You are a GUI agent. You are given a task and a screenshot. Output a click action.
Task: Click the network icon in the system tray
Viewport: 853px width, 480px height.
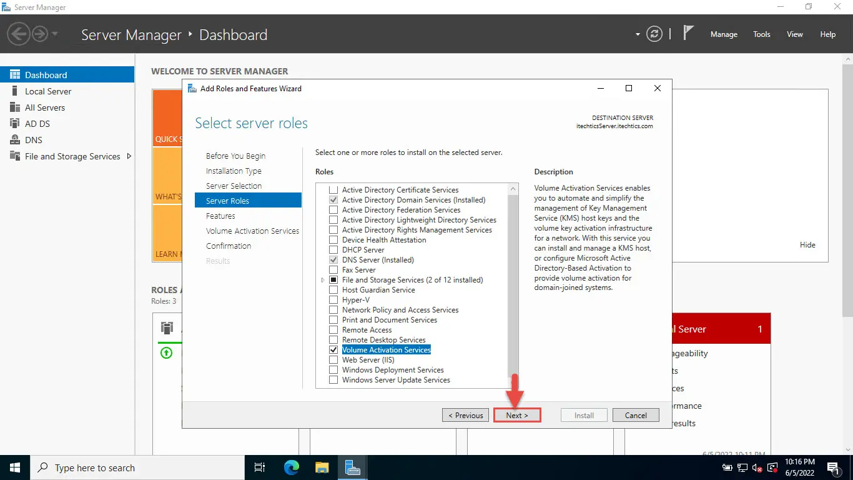742,467
